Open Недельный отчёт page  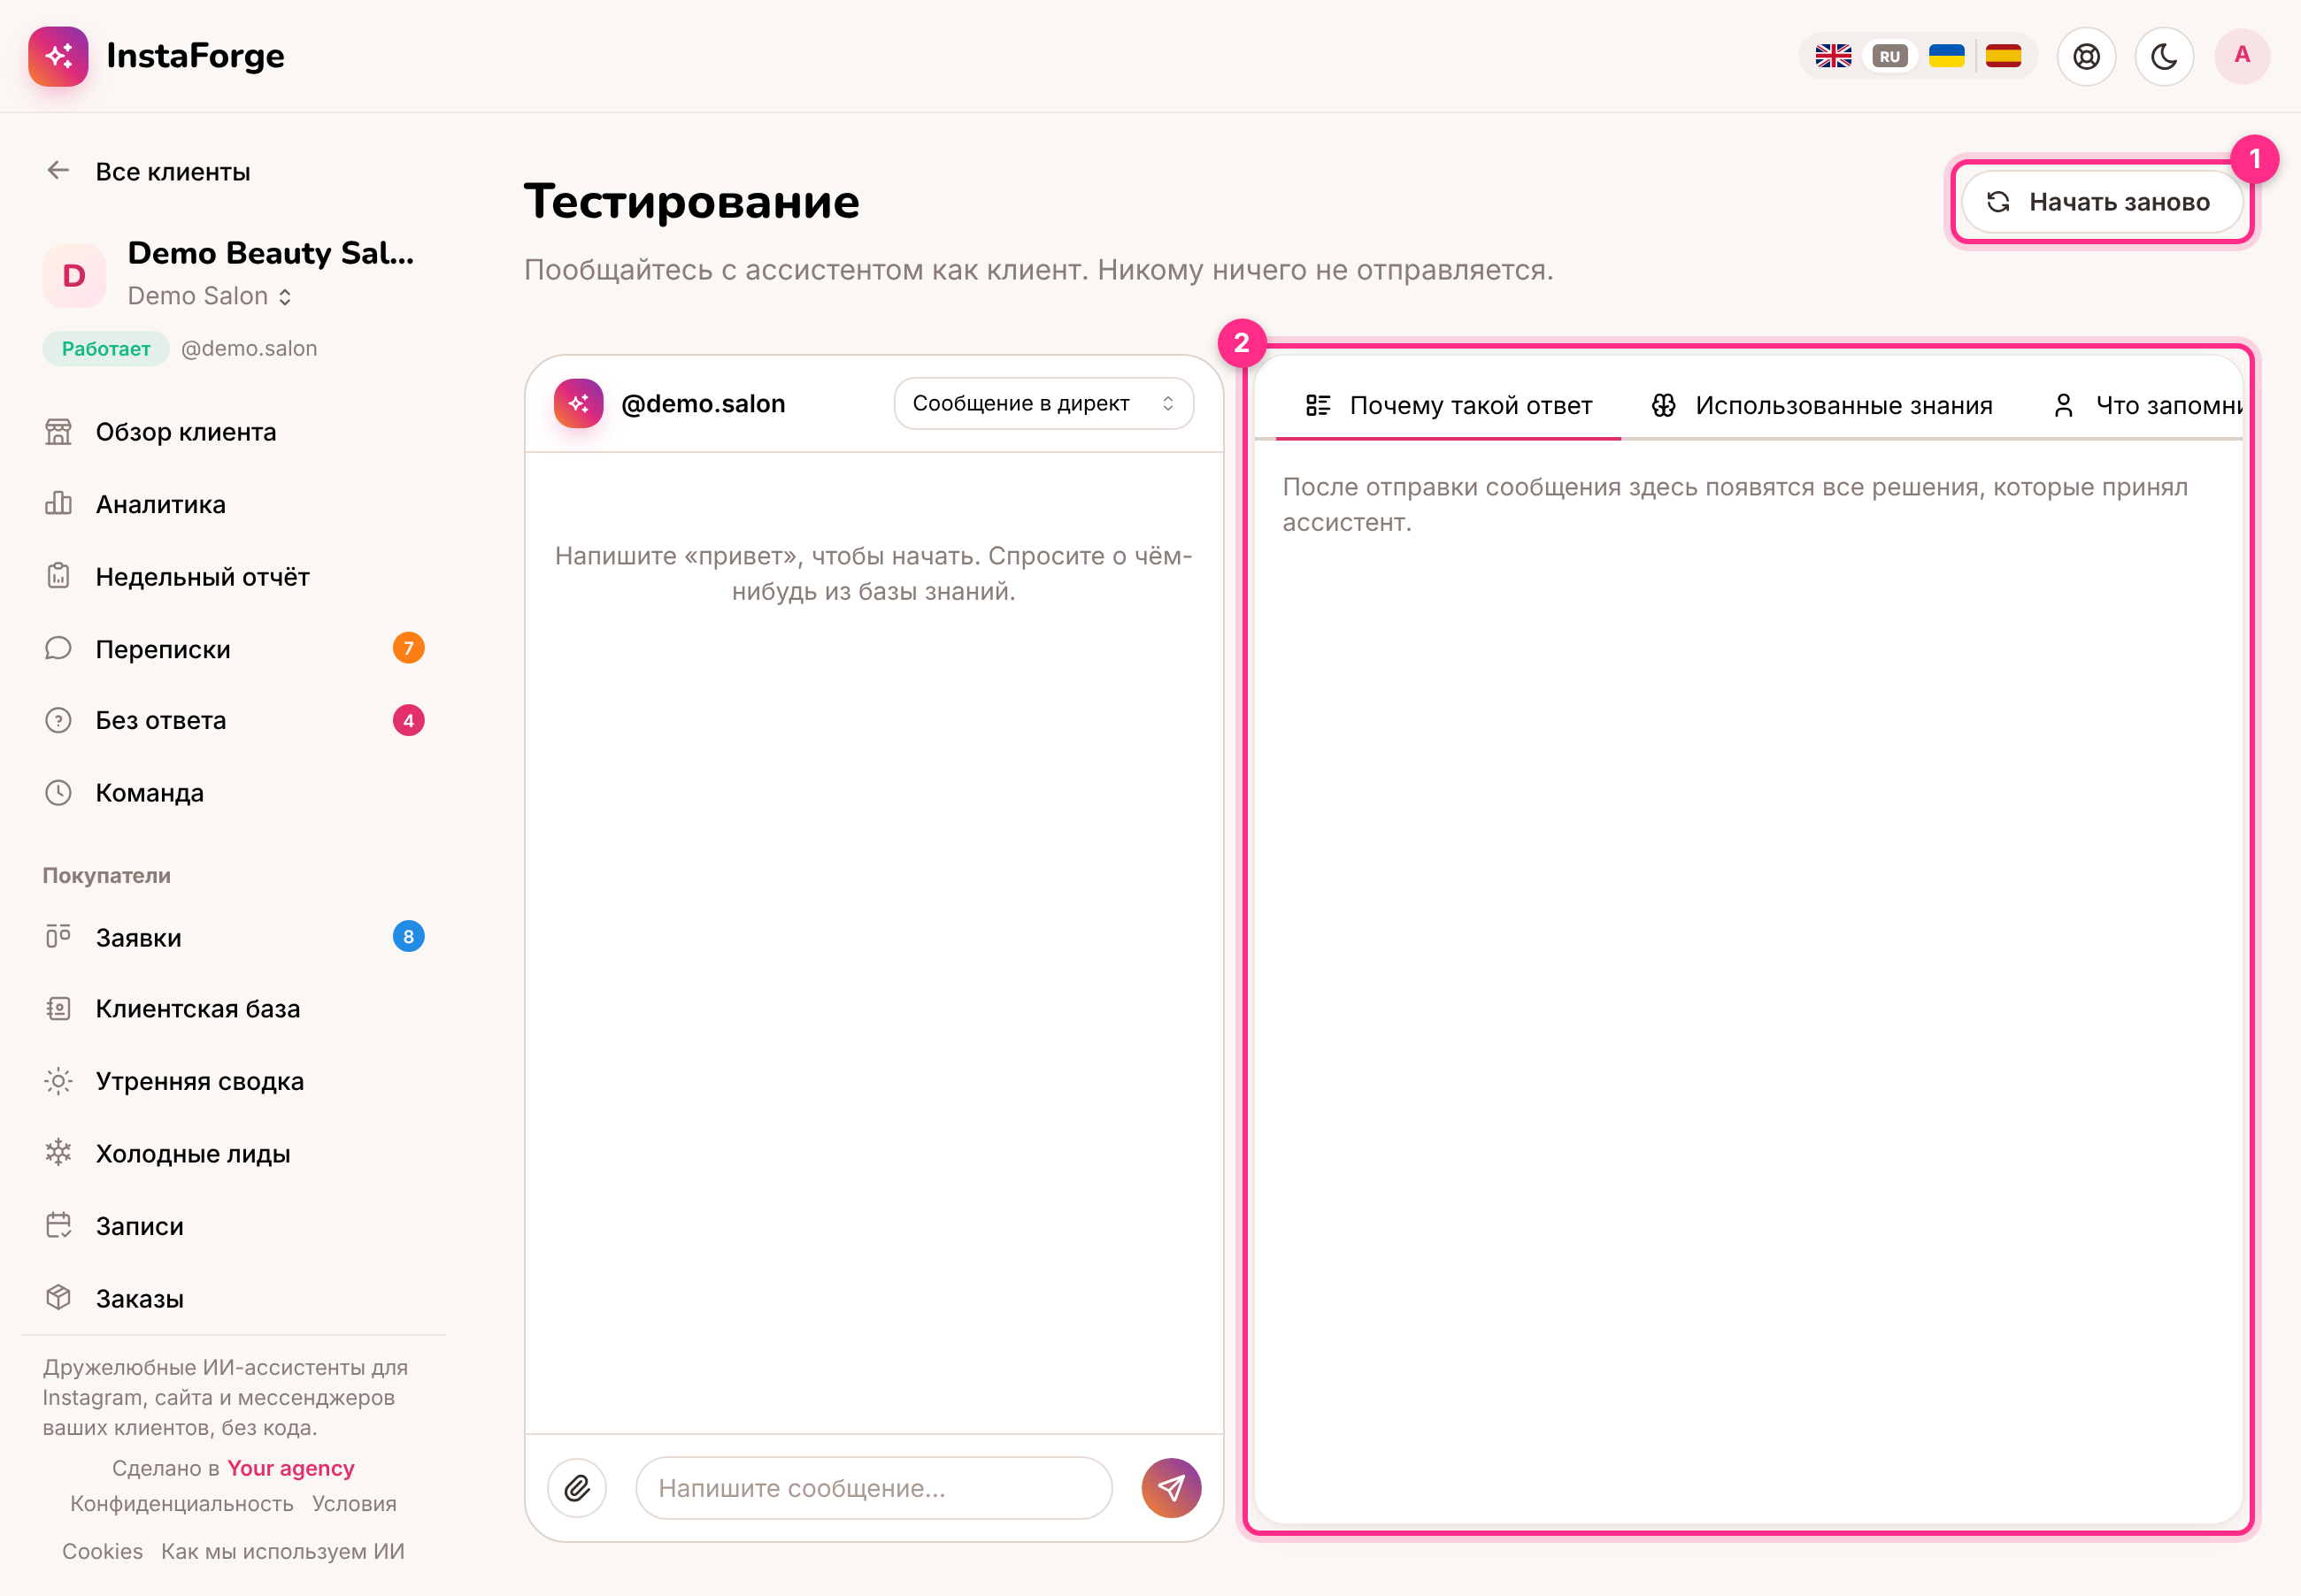pos(235,577)
